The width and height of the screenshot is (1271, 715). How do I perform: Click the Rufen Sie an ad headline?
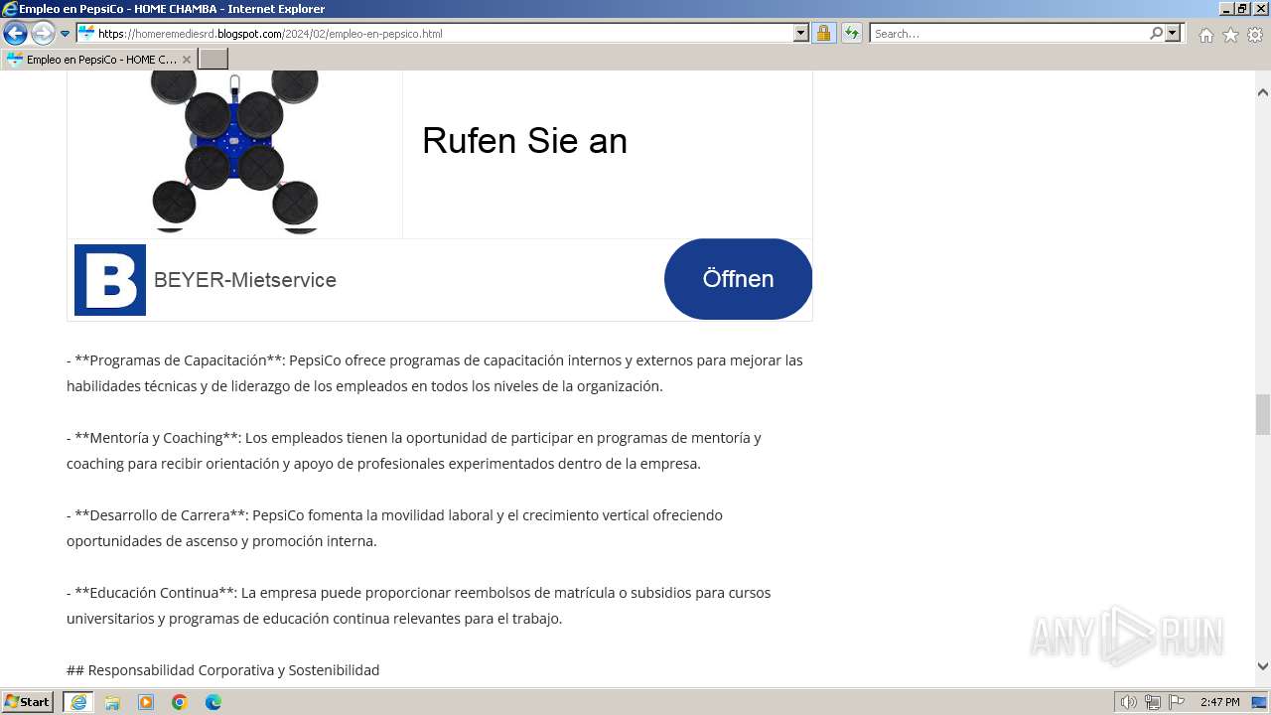(524, 141)
